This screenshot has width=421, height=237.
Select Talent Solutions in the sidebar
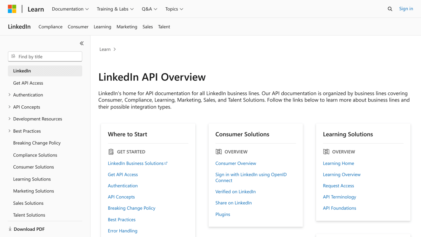click(29, 215)
